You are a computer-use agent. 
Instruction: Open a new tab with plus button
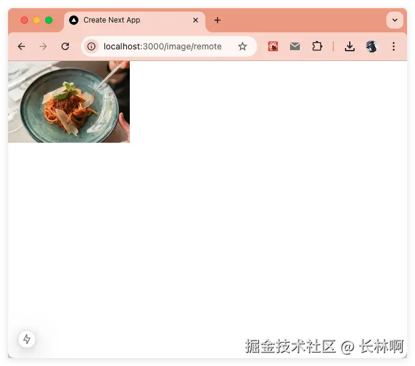[218, 20]
